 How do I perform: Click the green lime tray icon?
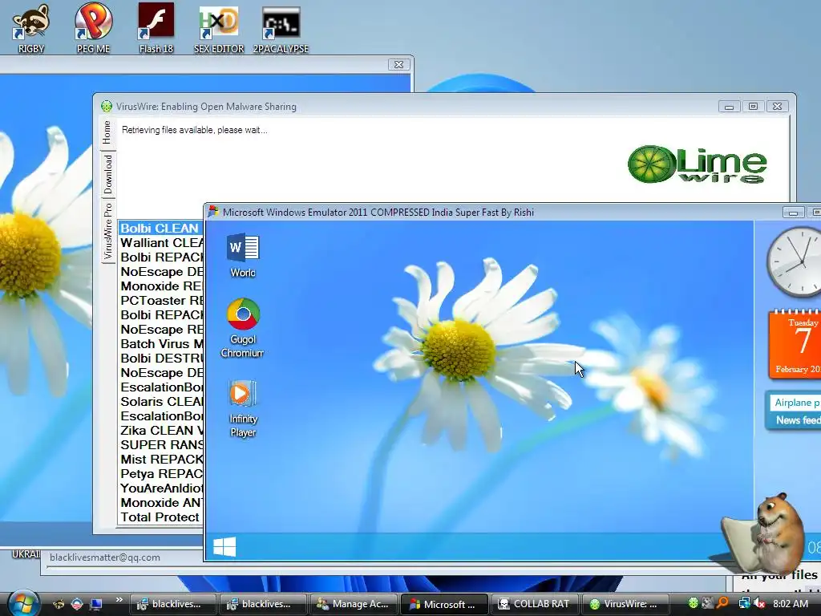[694, 603]
